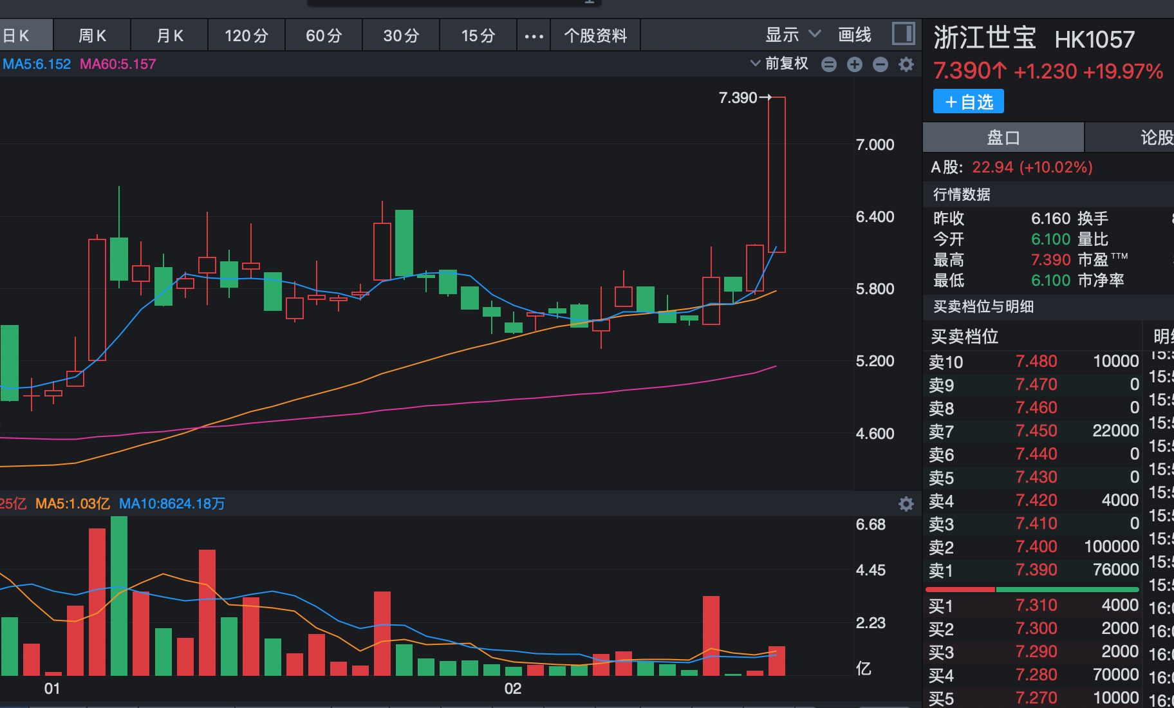Screen dimensions: 1174x708
Task: Open 个股资料 stock information
Action: tap(595, 36)
